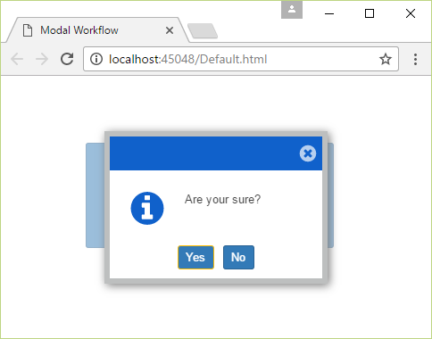Close the dialog with the circled X icon

(x=308, y=153)
